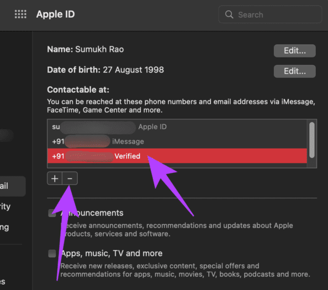
Task: Edit the Date of birth entry
Action: [x=294, y=71]
